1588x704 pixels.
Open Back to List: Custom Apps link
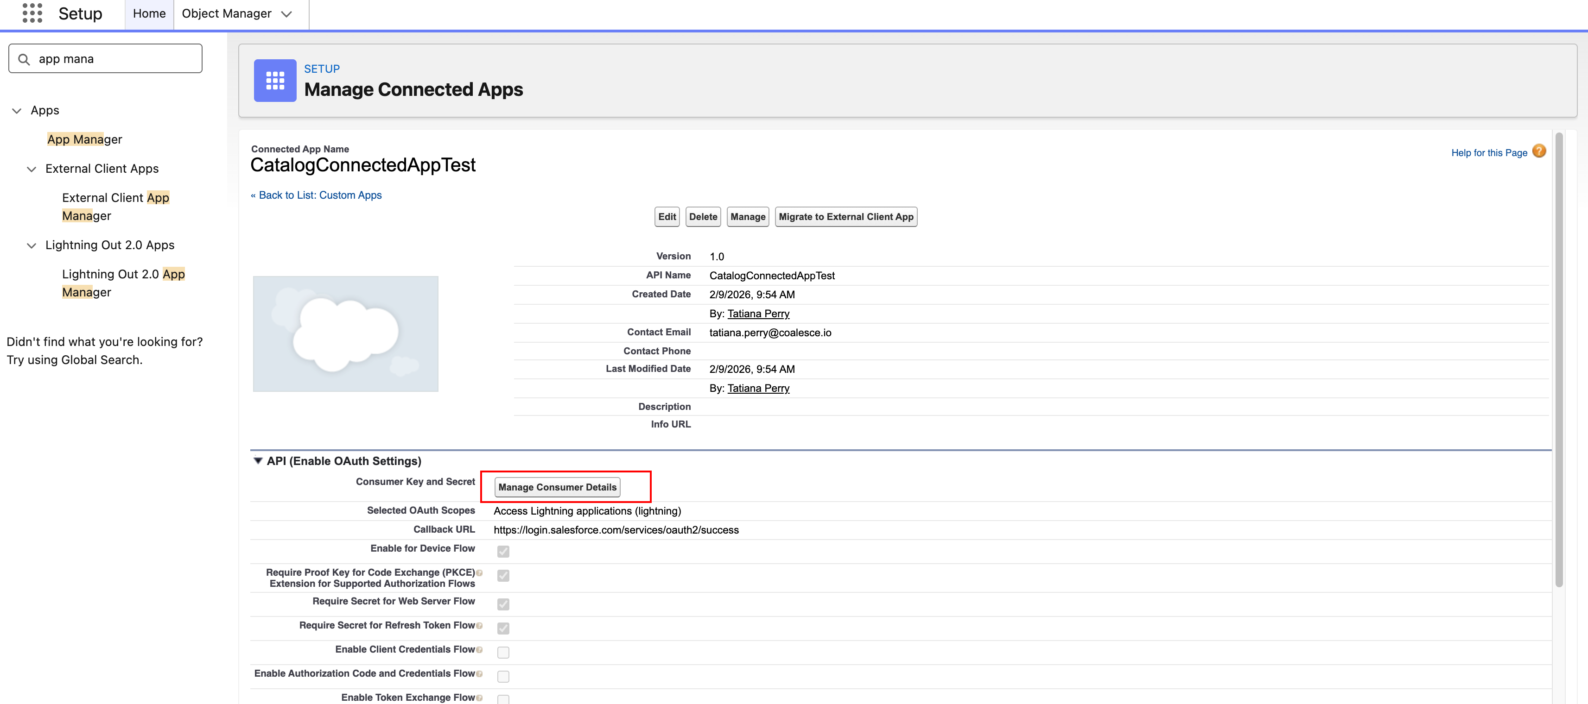coord(316,195)
